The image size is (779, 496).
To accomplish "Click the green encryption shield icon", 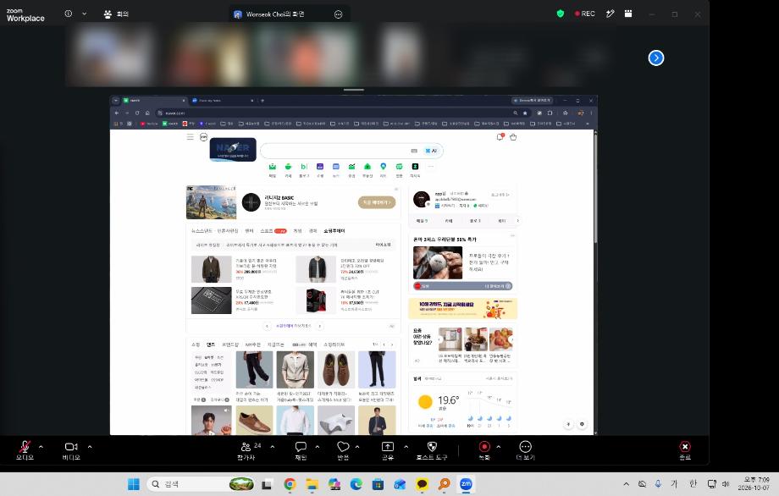I will click(561, 14).
